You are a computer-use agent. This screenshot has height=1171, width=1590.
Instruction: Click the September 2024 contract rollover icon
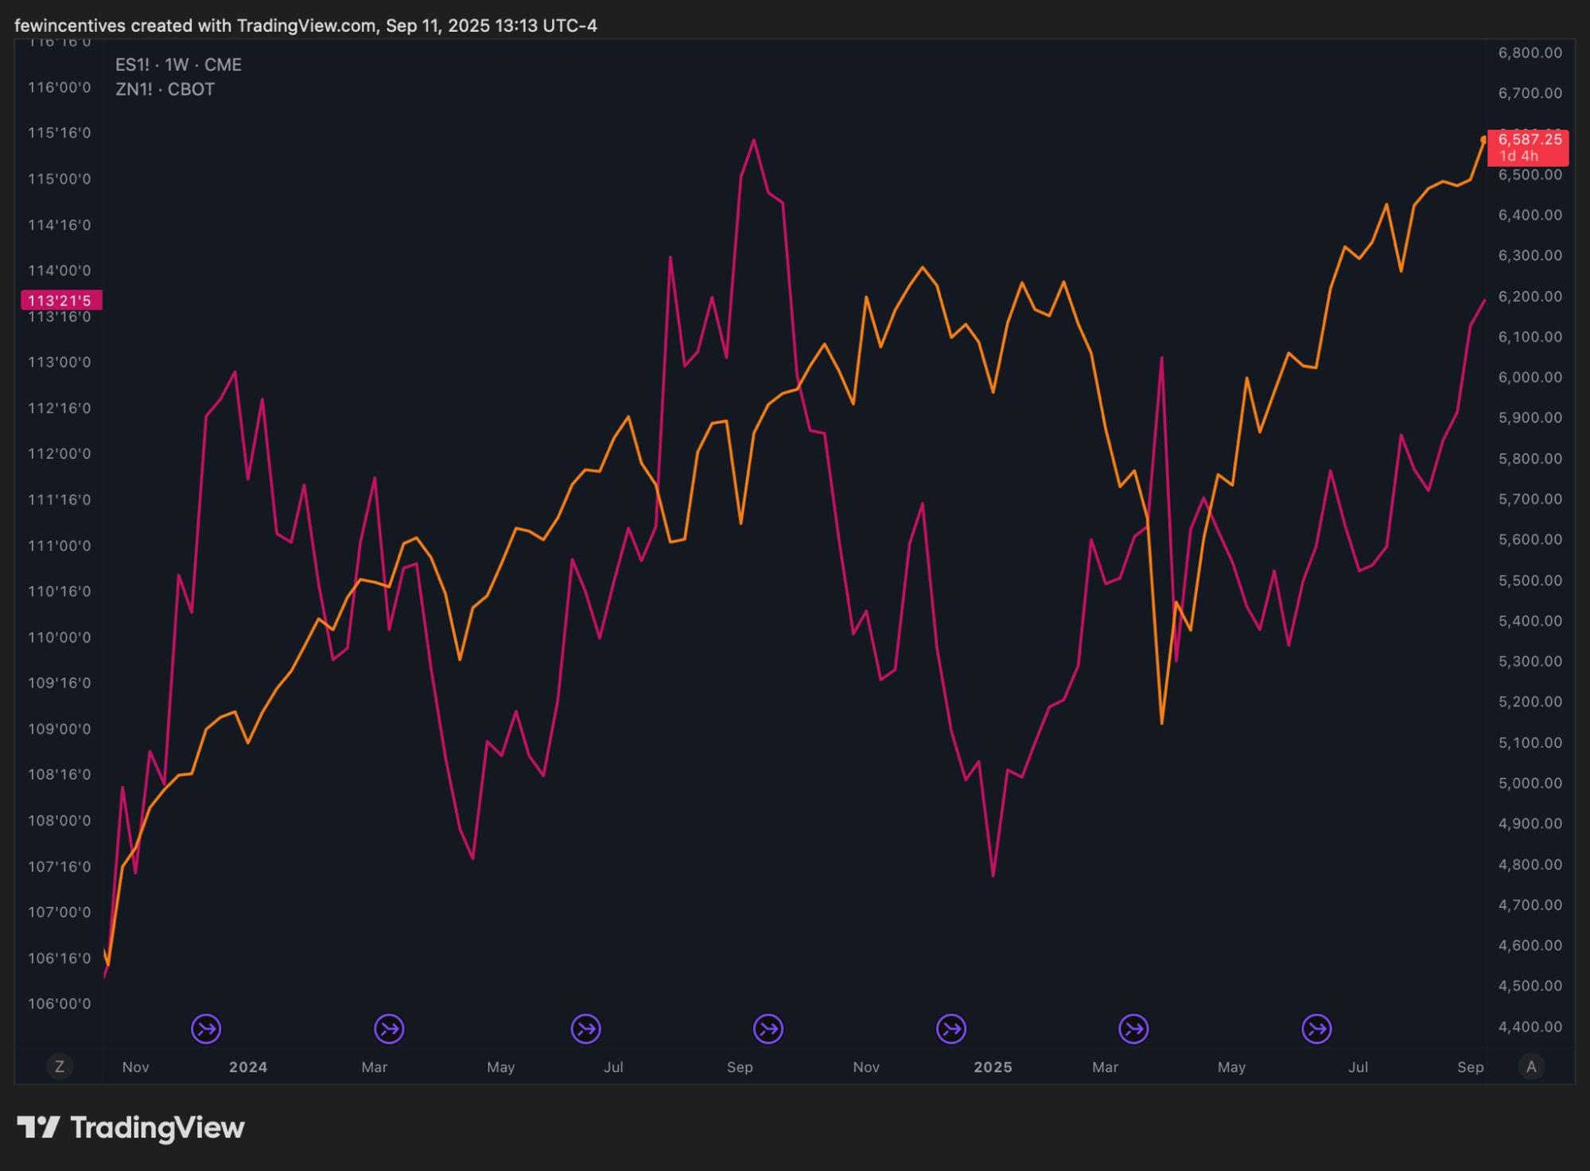[768, 1029]
